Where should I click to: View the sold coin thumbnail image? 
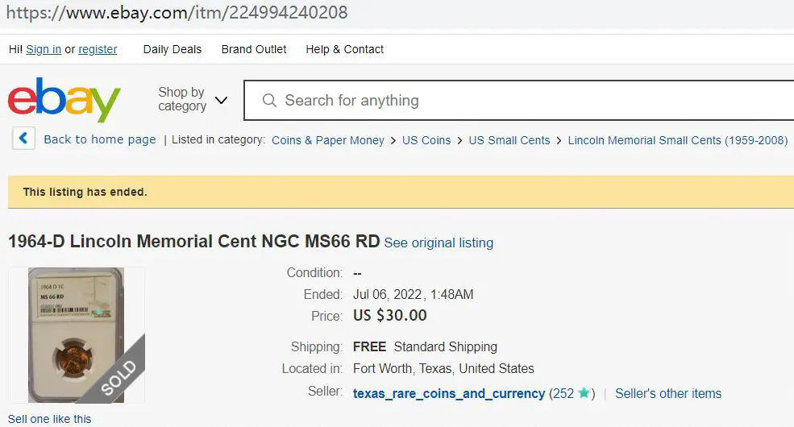point(76,335)
